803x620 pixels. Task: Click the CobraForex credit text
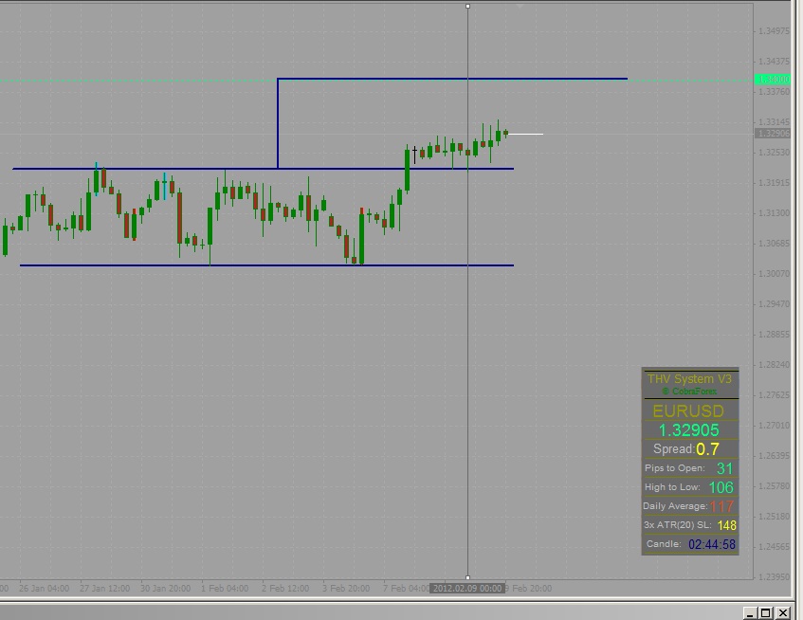click(689, 392)
